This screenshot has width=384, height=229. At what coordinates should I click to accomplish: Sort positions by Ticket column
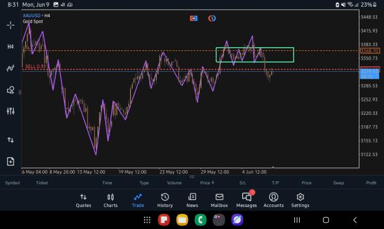pos(42,183)
